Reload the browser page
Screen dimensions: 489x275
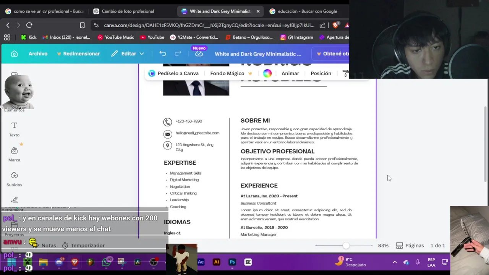pos(29,25)
